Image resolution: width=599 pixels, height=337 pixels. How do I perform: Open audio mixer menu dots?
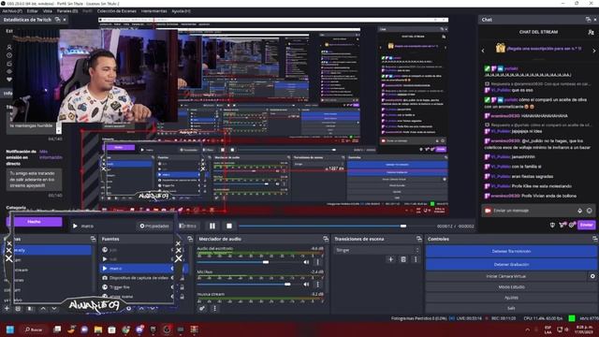pos(214,308)
